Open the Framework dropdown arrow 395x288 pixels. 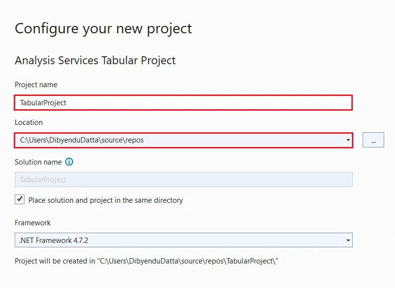click(348, 240)
